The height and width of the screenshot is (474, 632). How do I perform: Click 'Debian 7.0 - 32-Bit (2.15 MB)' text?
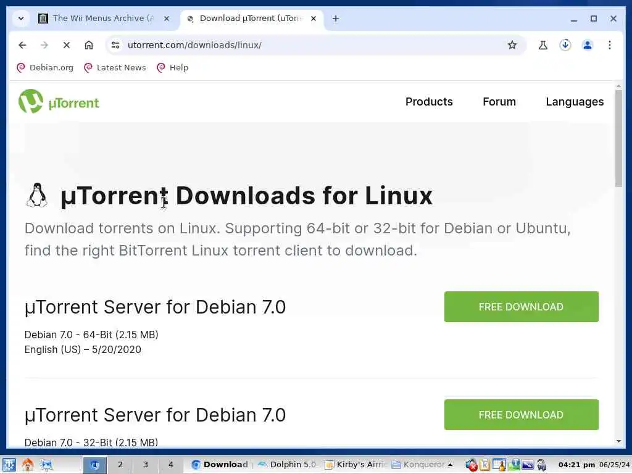click(91, 443)
